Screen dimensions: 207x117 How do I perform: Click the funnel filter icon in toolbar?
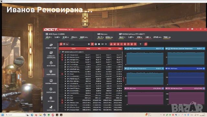pos(140,44)
